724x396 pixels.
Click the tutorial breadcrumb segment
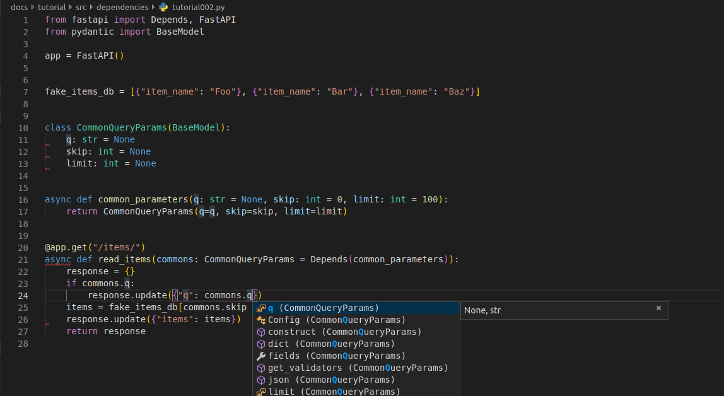coord(50,7)
